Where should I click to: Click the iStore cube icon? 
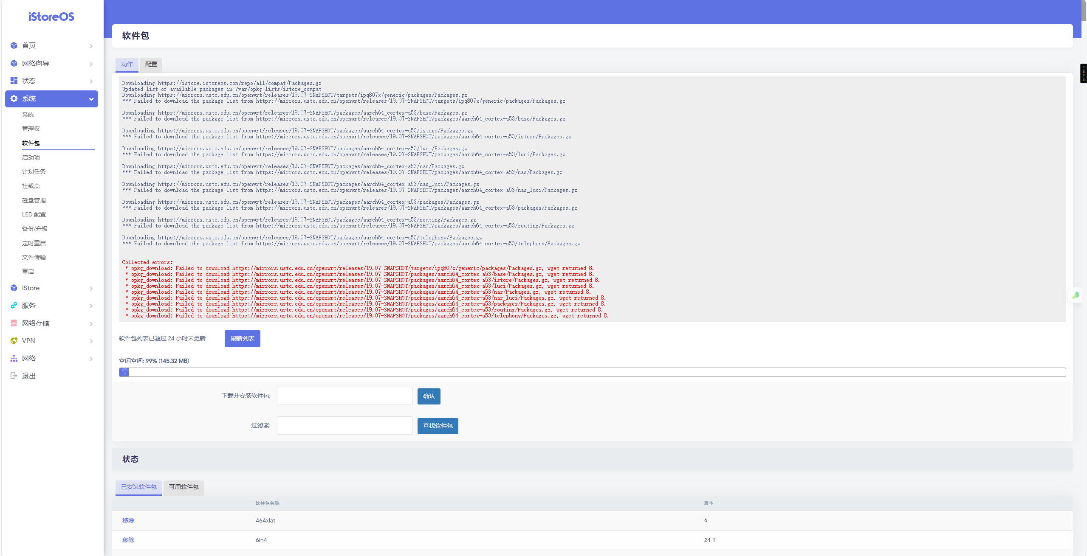[14, 288]
